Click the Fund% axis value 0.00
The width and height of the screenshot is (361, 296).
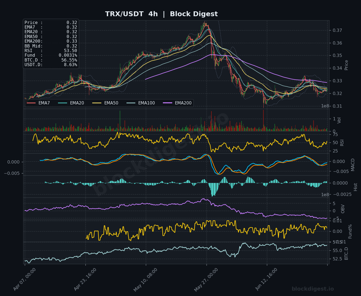[x=337, y=231]
